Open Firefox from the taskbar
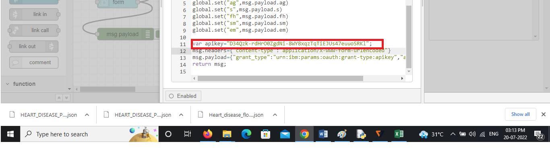Screen dimensions: 550x154 [x=207, y=134]
